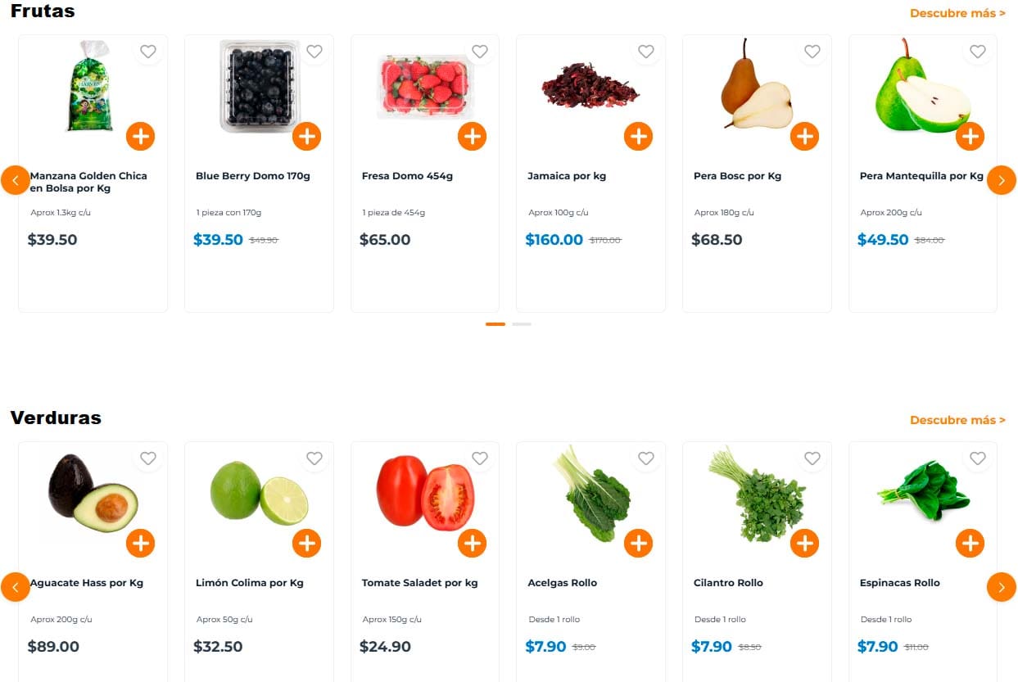Open Pera Mantequilla por Kg product title

coord(921,176)
